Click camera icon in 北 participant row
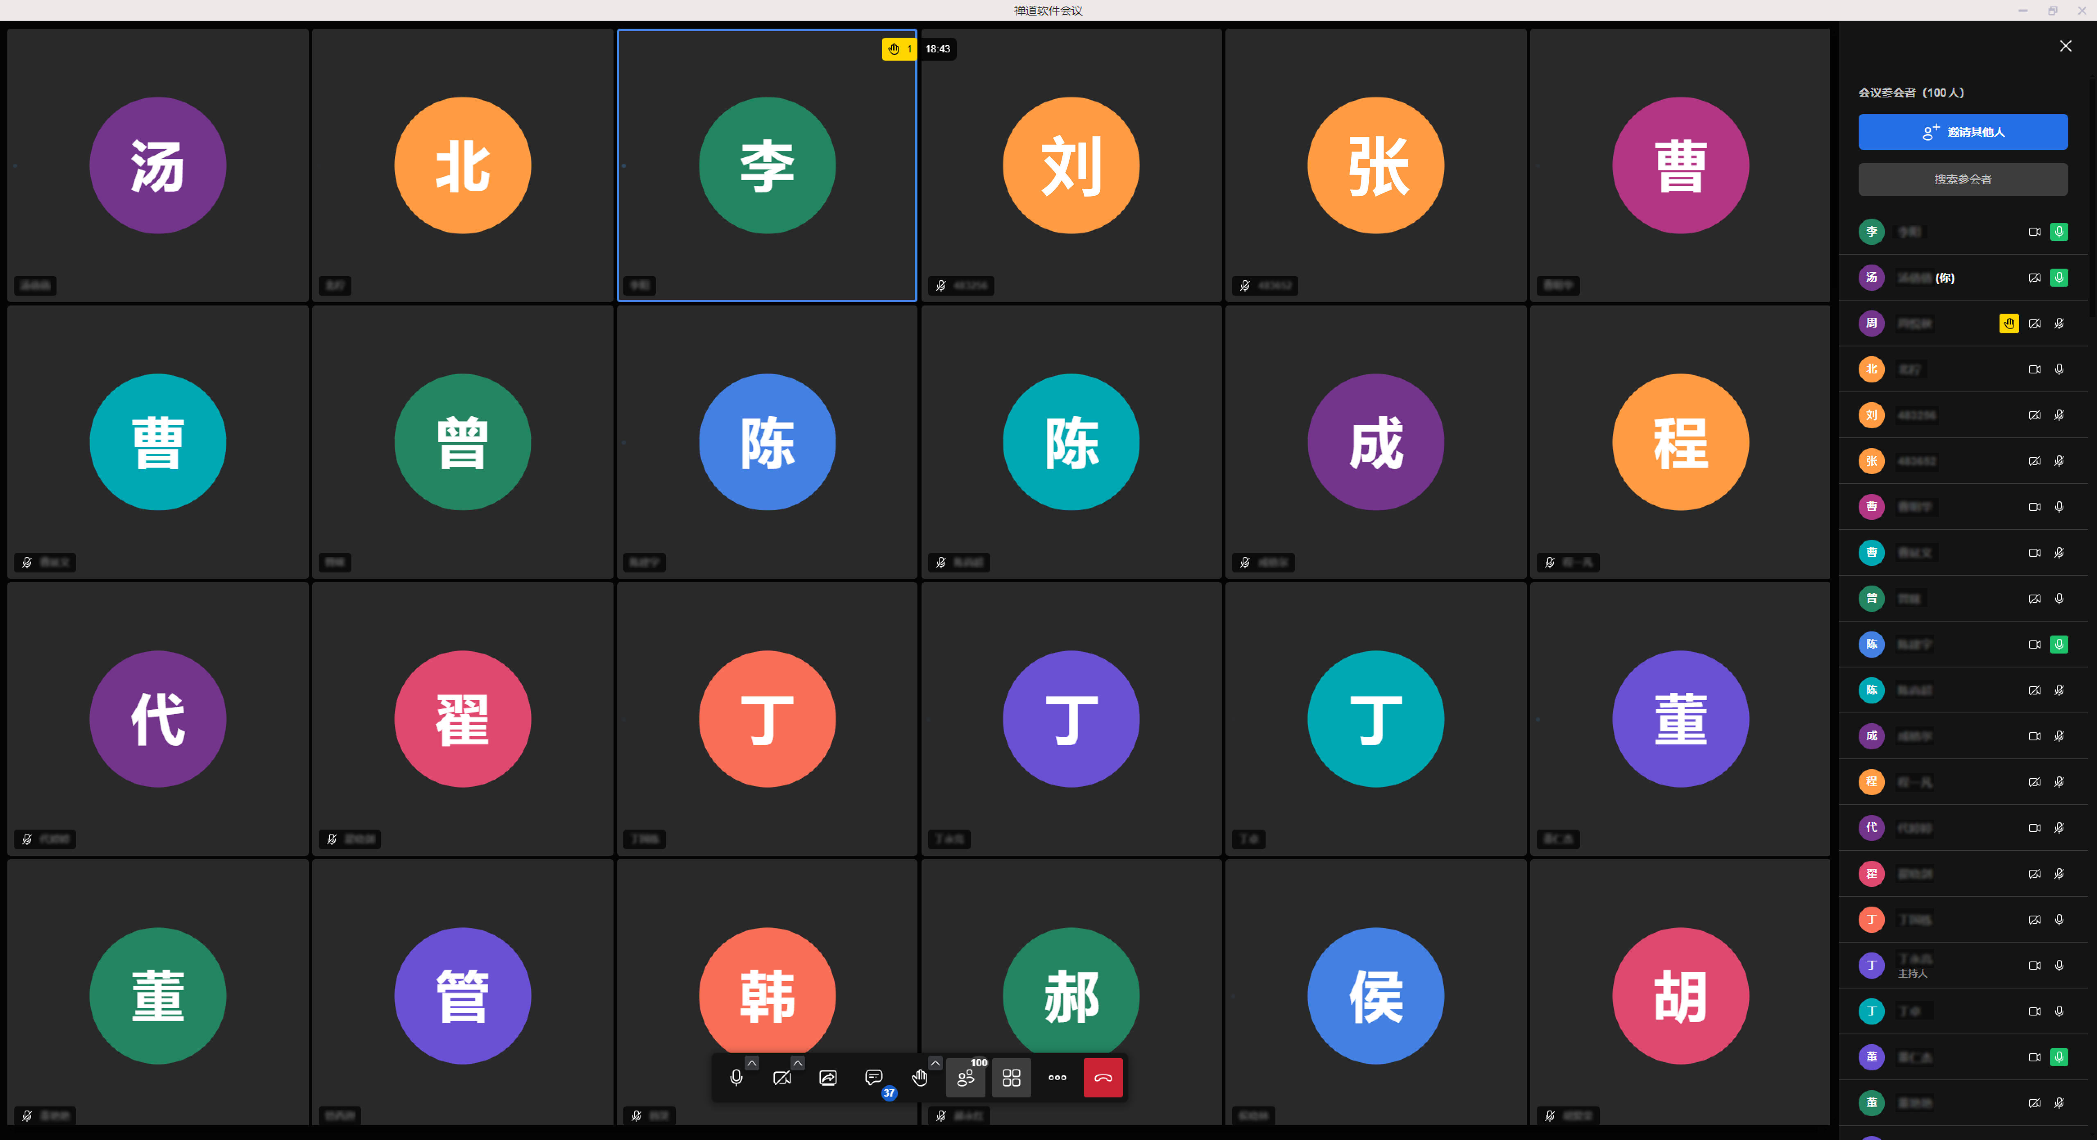 pyautogui.click(x=2034, y=369)
